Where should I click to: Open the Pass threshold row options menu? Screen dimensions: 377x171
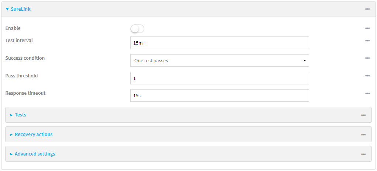point(367,76)
